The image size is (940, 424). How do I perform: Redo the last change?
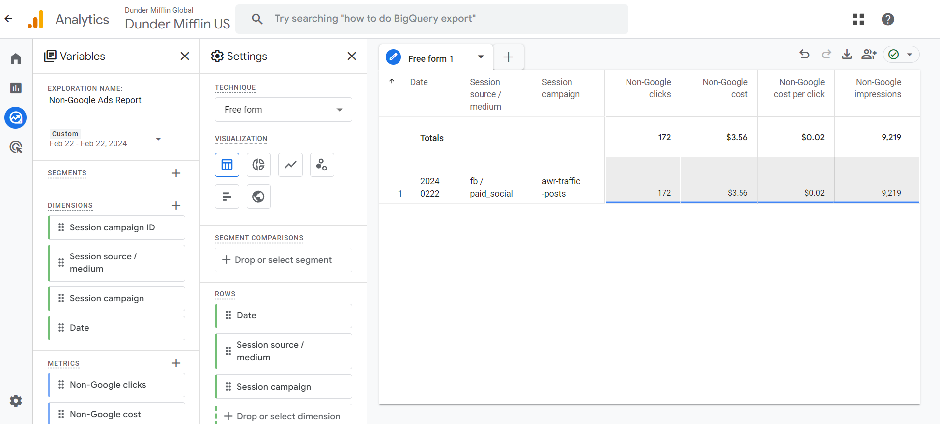826,54
